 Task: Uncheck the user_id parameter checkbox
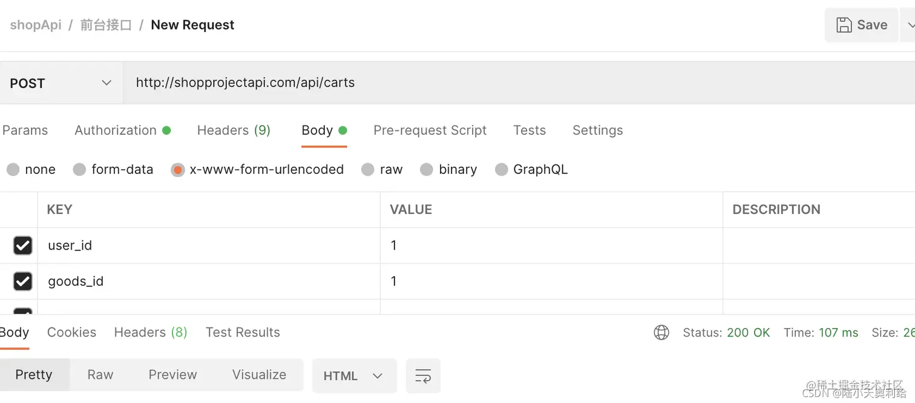click(23, 245)
